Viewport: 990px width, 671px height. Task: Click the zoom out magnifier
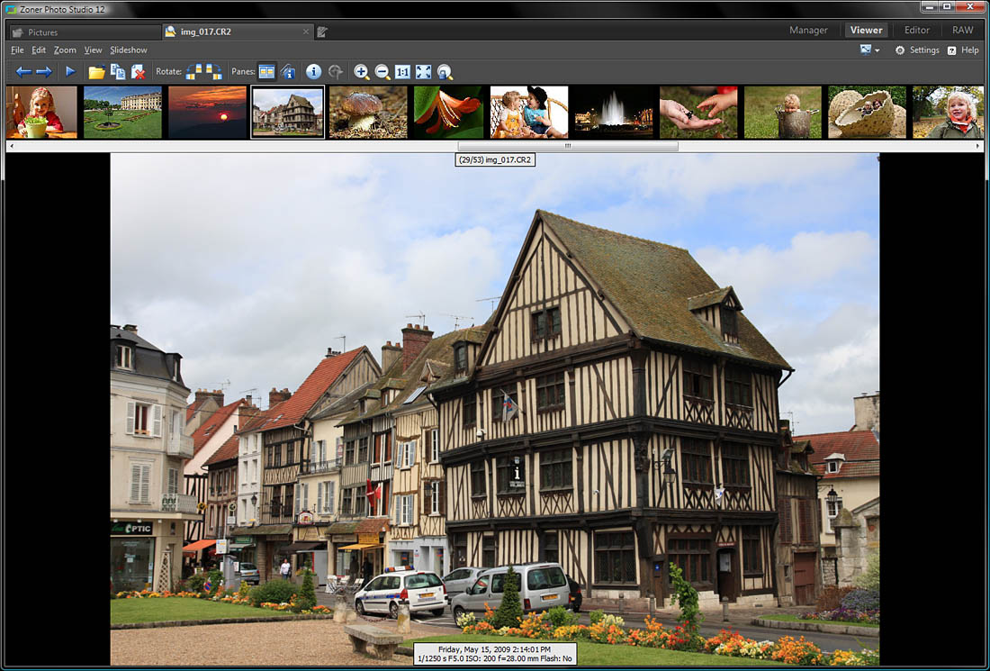[x=382, y=72]
